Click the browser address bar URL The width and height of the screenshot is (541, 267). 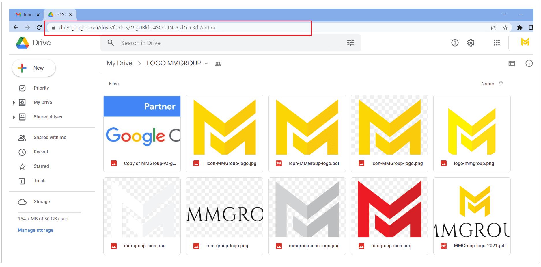coord(137,28)
